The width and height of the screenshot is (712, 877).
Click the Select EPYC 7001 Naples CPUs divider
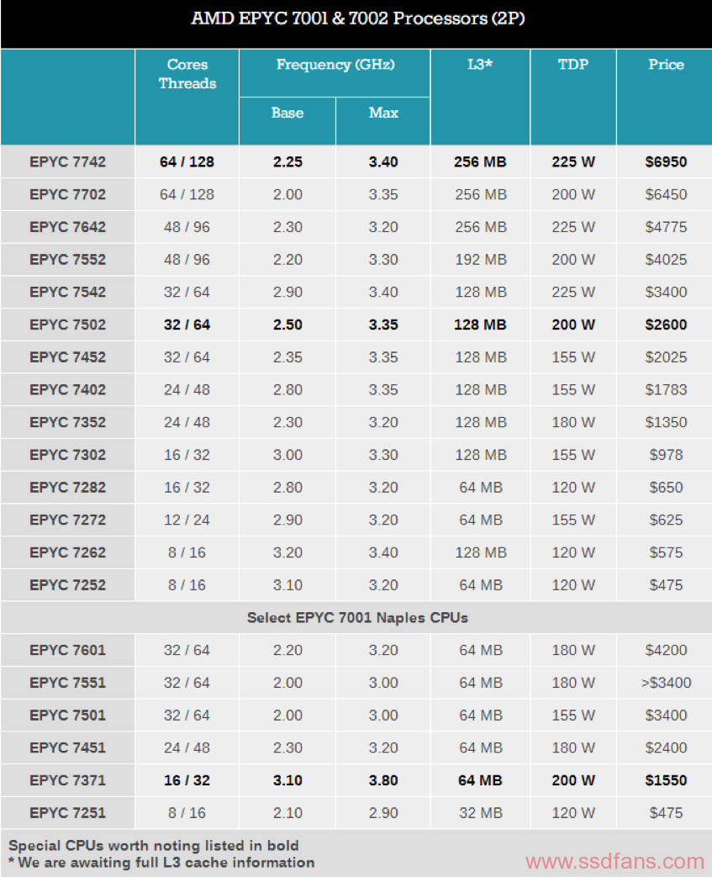(356, 617)
